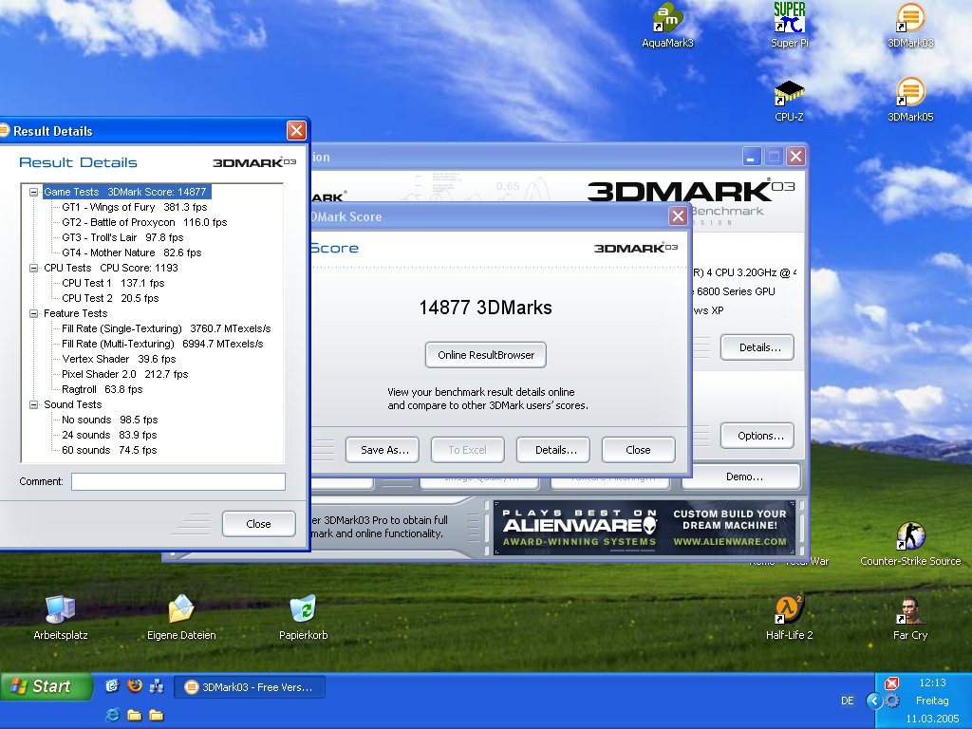972x729 pixels.
Task: Activate 3DMark03 taskbar button
Action: click(250, 687)
